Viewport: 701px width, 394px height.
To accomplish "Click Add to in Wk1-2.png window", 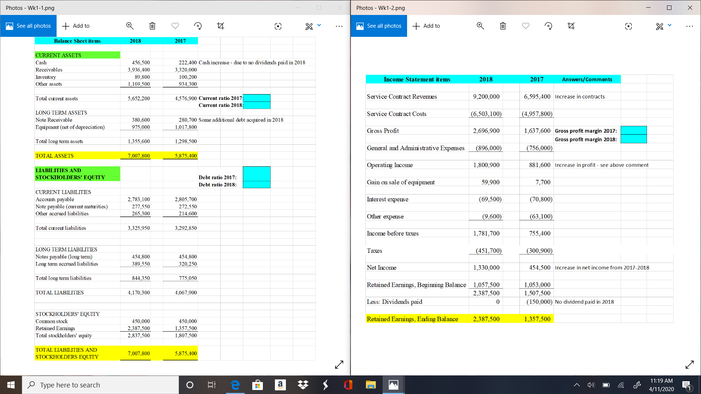I will tap(426, 26).
